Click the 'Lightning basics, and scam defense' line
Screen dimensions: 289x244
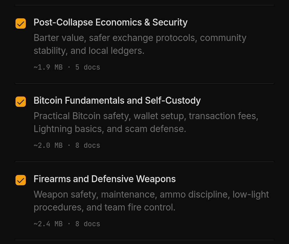(110, 129)
